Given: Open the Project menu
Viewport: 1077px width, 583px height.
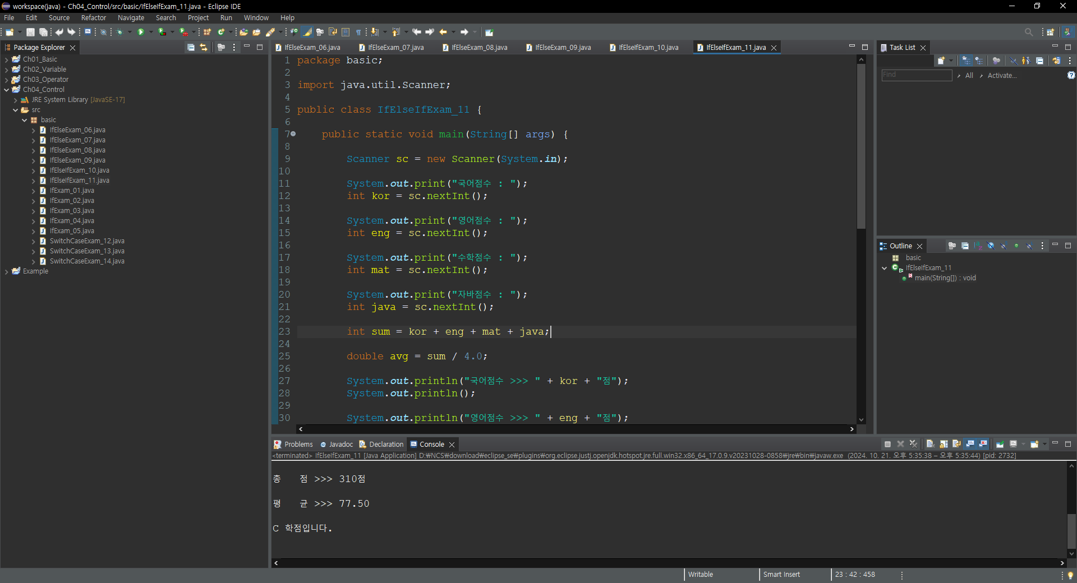Looking at the screenshot, I should (198, 18).
